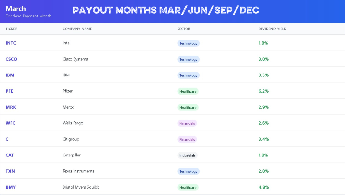The image size is (345, 195).
Task: Select the Citigroup table row name
Action: tap(71, 139)
